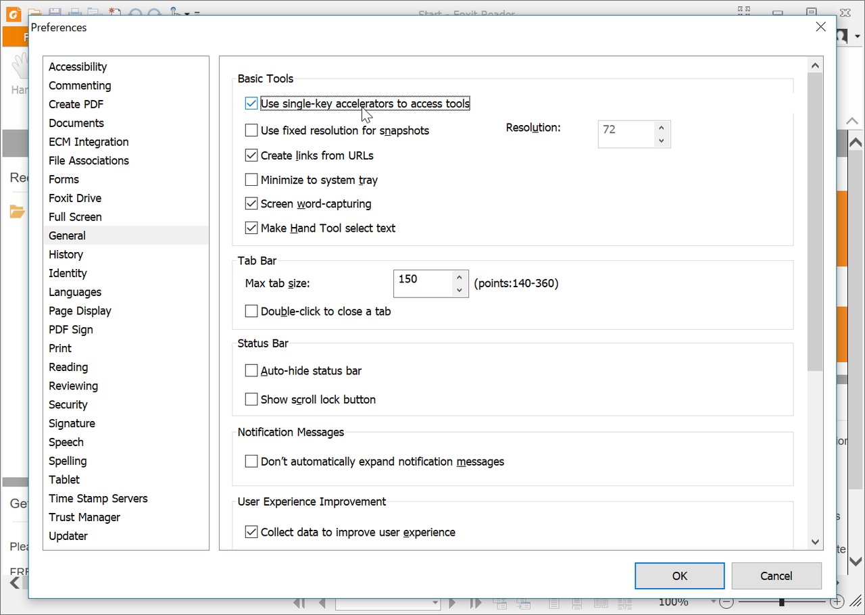The image size is (865, 615).
Task: Select Page Display in category list
Action: point(80,311)
